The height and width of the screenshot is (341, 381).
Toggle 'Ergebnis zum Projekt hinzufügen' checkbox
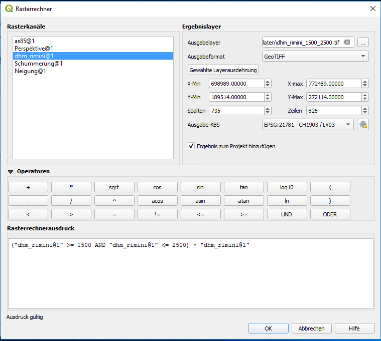click(x=191, y=146)
